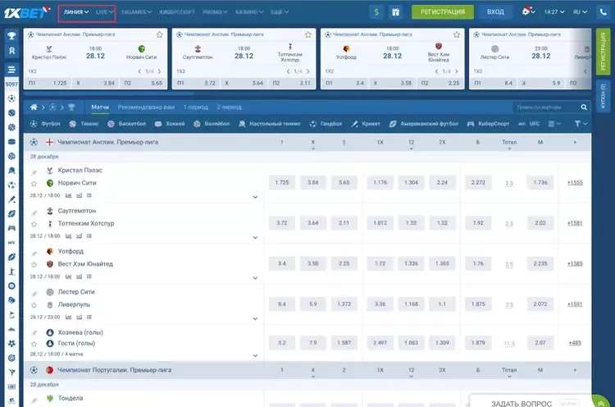The height and width of the screenshot is (407, 615).
Task: Select Настольный теннис sport filter
Action: pos(270,124)
